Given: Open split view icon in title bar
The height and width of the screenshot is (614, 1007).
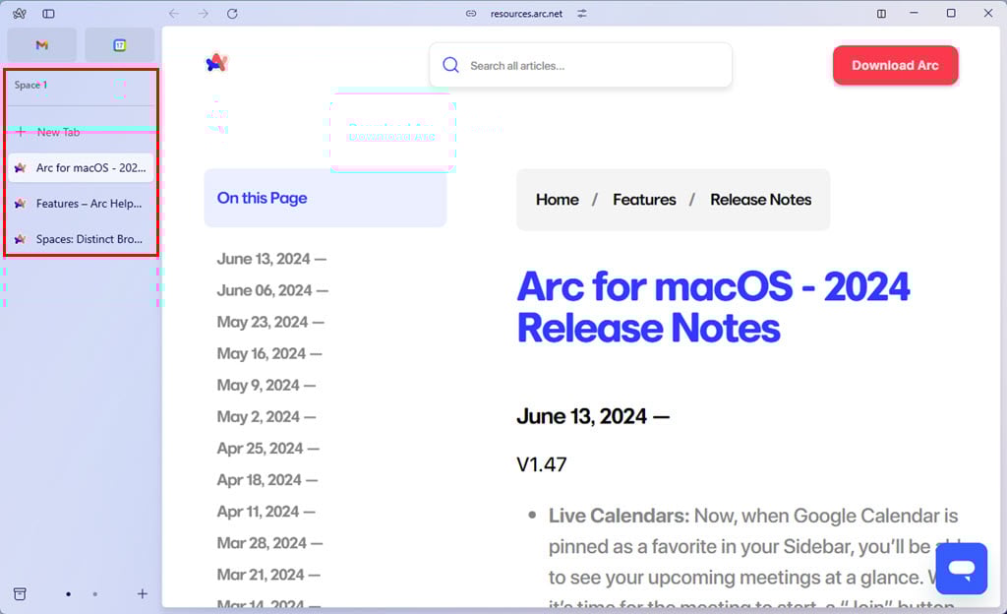Looking at the screenshot, I should click(881, 13).
